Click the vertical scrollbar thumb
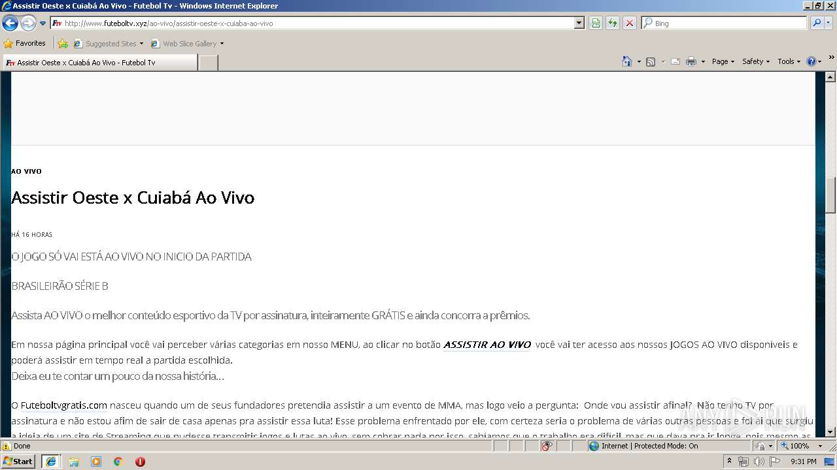This screenshot has height=470, width=837. pyautogui.click(x=830, y=195)
